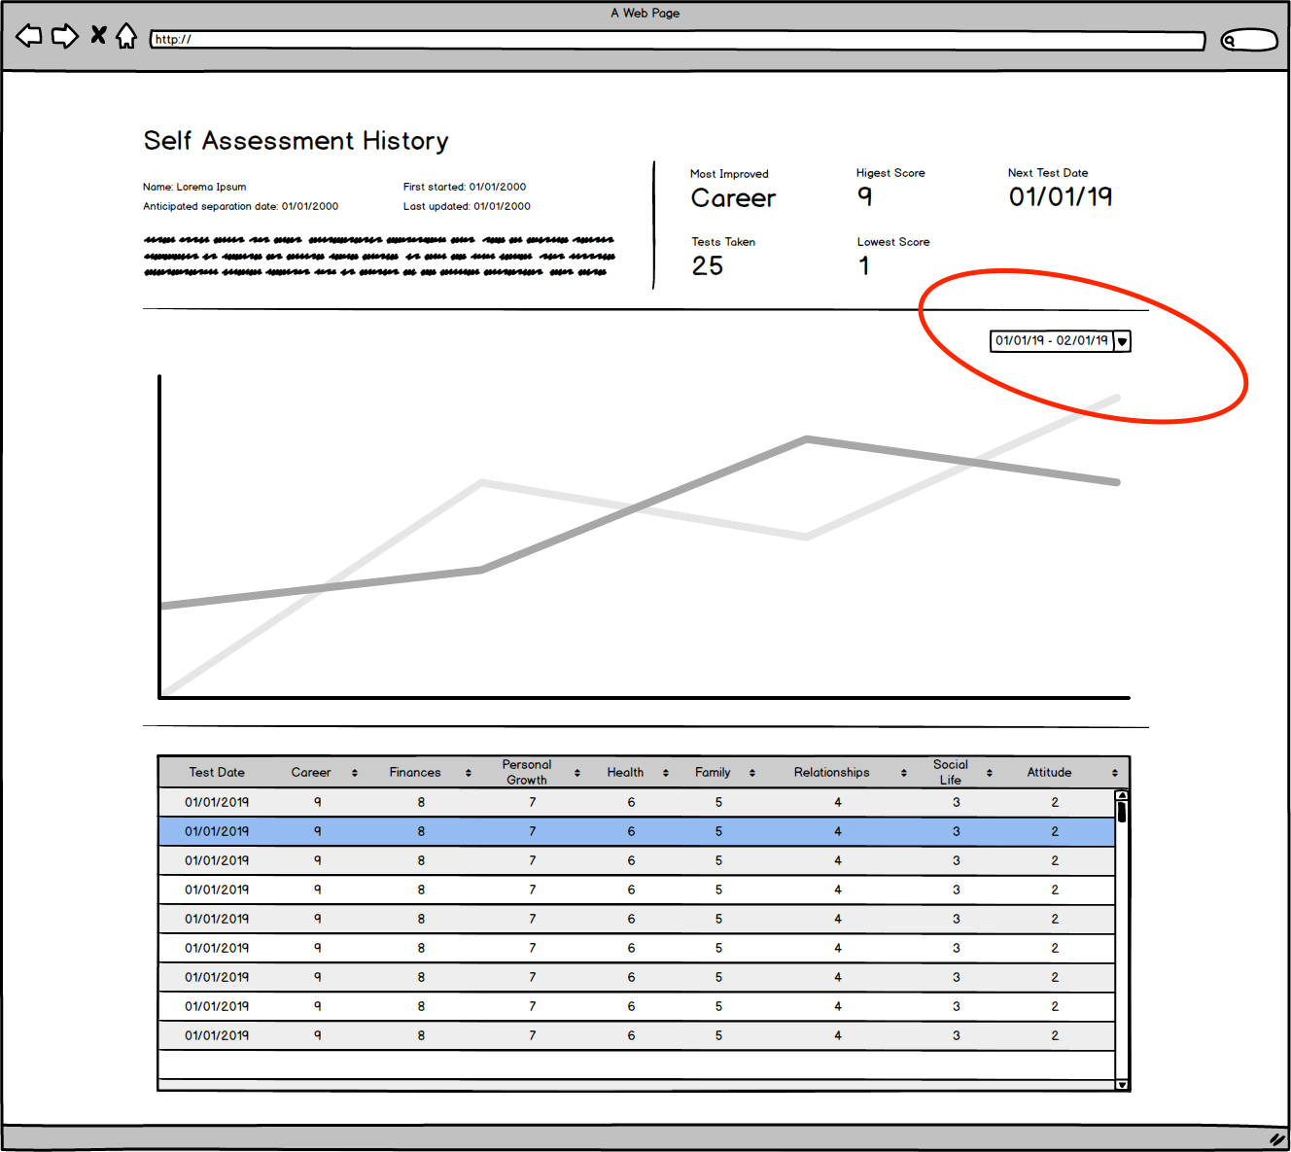Click the Lowest Score value 1
Image resolution: width=1291 pixels, height=1152 pixels.
pyautogui.click(x=864, y=265)
